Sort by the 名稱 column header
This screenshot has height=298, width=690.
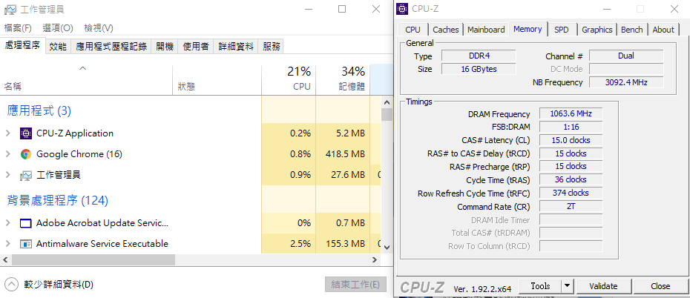point(86,79)
